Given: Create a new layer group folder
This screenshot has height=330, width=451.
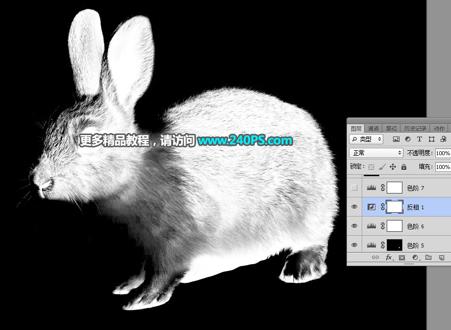Looking at the screenshot, I should pos(428,257).
